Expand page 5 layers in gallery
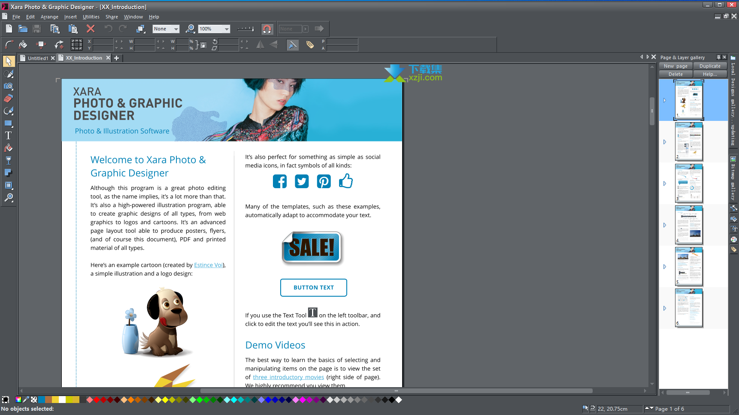 coord(665,267)
